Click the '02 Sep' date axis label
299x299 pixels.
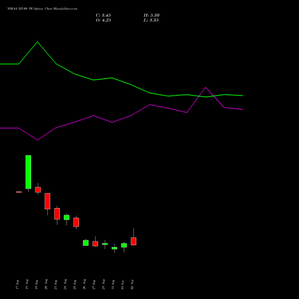[132, 285]
